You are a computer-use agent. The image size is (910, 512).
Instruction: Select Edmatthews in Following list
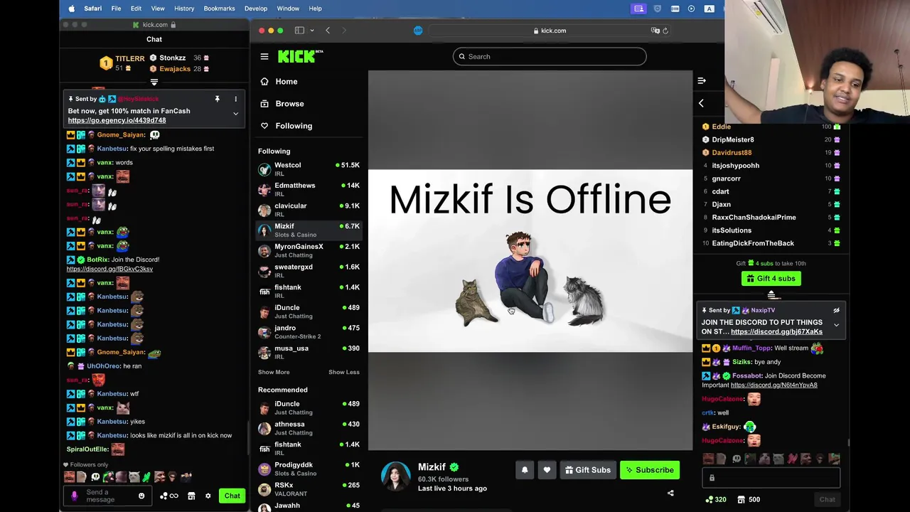click(x=309, y=189)
